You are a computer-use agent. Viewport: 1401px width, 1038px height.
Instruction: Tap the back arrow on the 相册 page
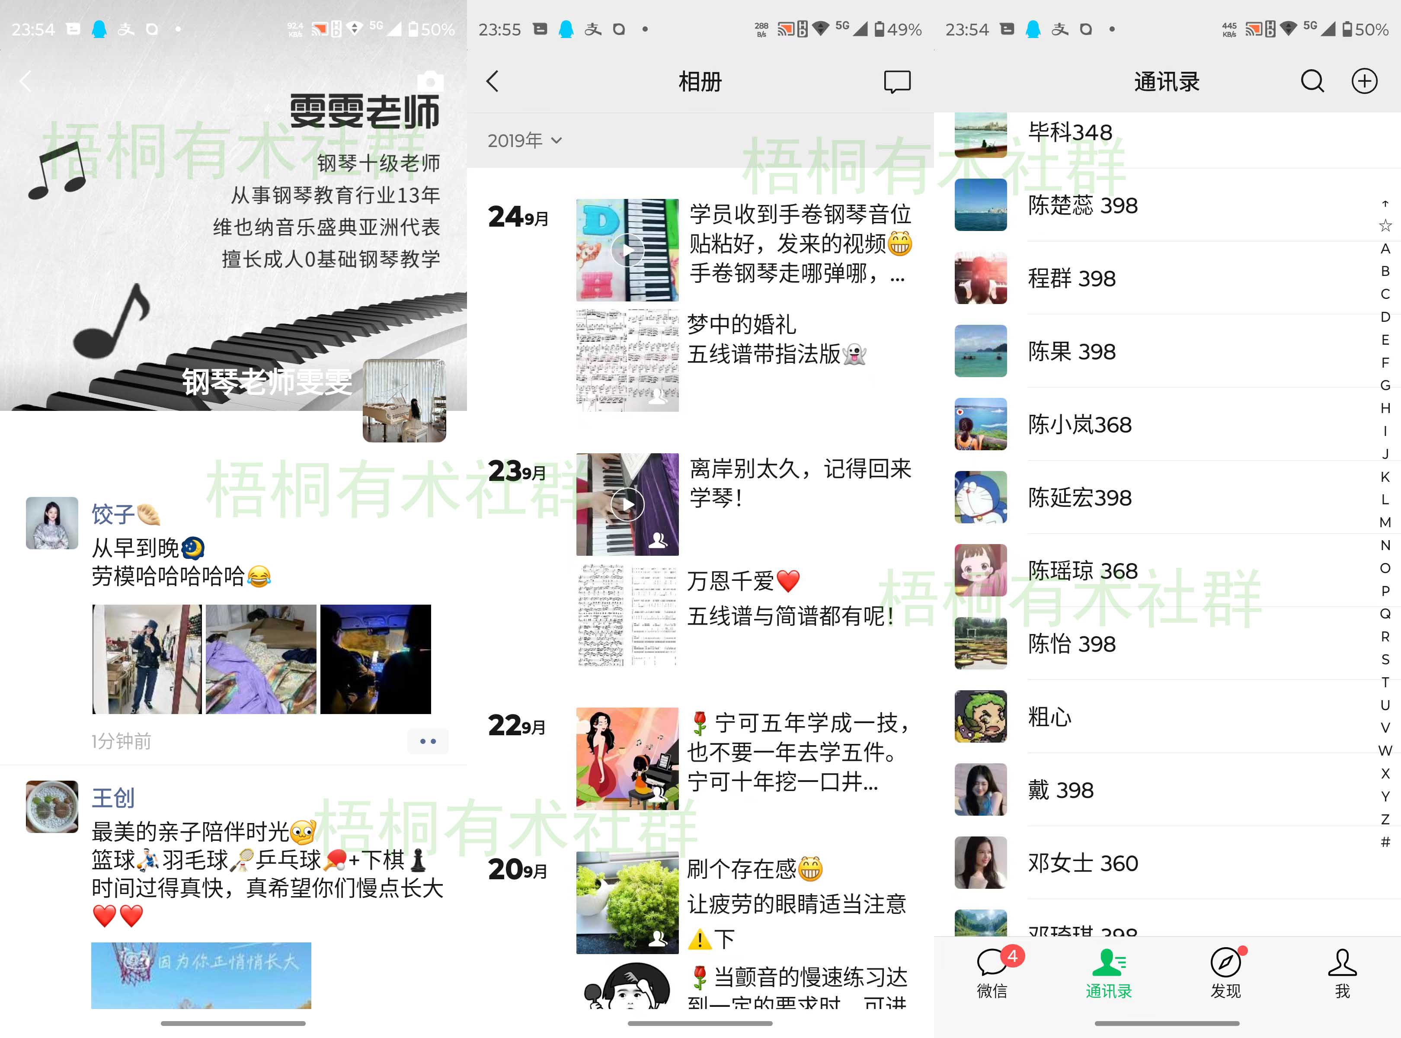point(494,81)
